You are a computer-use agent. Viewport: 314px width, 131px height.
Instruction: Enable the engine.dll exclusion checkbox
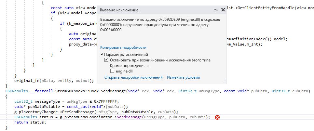point(112,71)
